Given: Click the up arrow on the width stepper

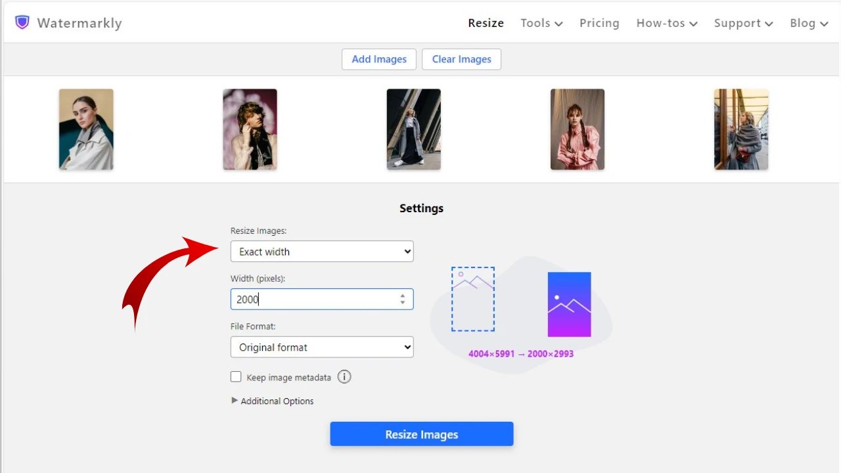Looking at the screenshot, I should point(402,296).
